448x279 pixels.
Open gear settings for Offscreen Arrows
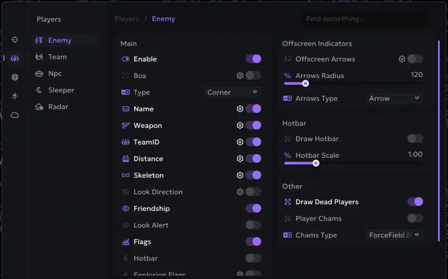pyautogui.click(x=402, y=59)
